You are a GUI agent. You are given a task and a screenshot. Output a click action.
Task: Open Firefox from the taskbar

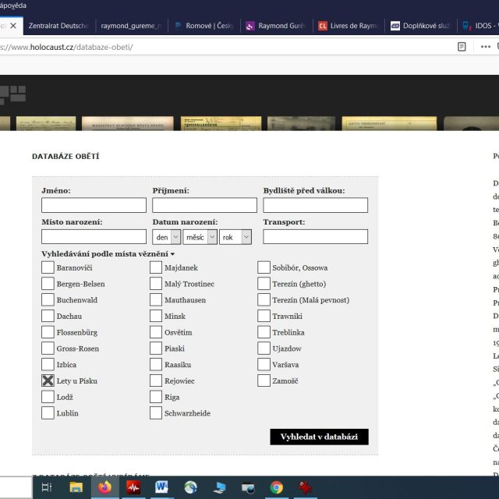point(104,487)
